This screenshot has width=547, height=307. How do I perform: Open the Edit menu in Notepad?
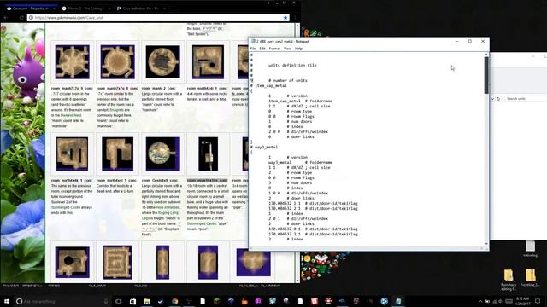262,49
